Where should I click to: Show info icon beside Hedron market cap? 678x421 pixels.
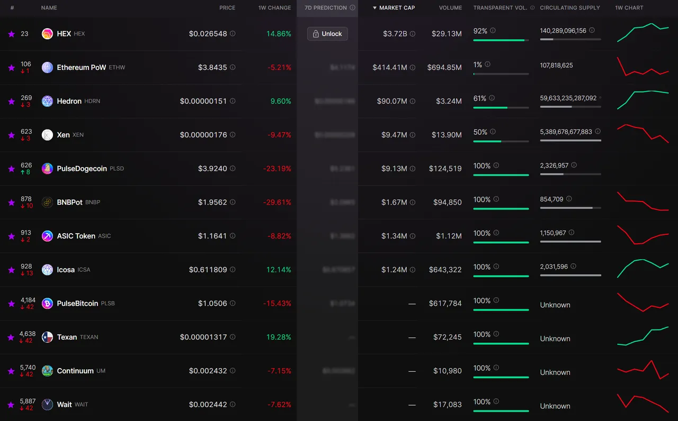tap(413, 101)
